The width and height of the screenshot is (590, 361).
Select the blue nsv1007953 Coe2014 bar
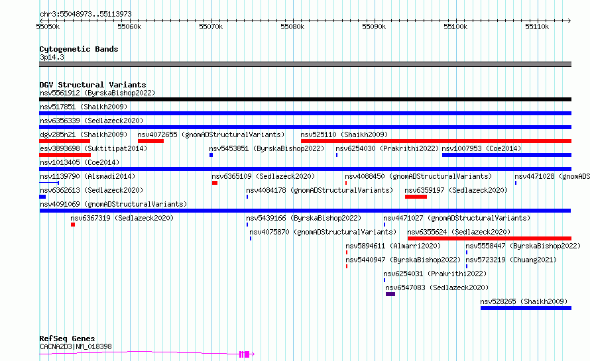pyautogui.click(x=507, y=155)
